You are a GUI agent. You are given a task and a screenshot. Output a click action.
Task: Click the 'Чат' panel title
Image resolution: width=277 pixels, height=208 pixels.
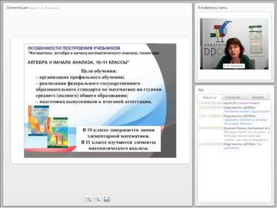[x=201, y=90]
